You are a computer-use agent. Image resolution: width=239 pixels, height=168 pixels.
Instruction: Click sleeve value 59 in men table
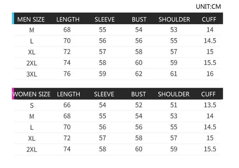[x=103, y=74]
